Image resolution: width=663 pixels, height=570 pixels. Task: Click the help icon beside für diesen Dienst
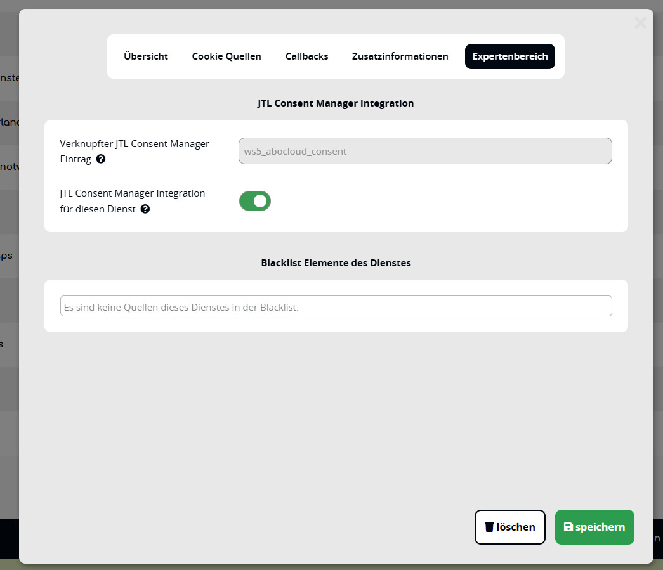(145, 209)
